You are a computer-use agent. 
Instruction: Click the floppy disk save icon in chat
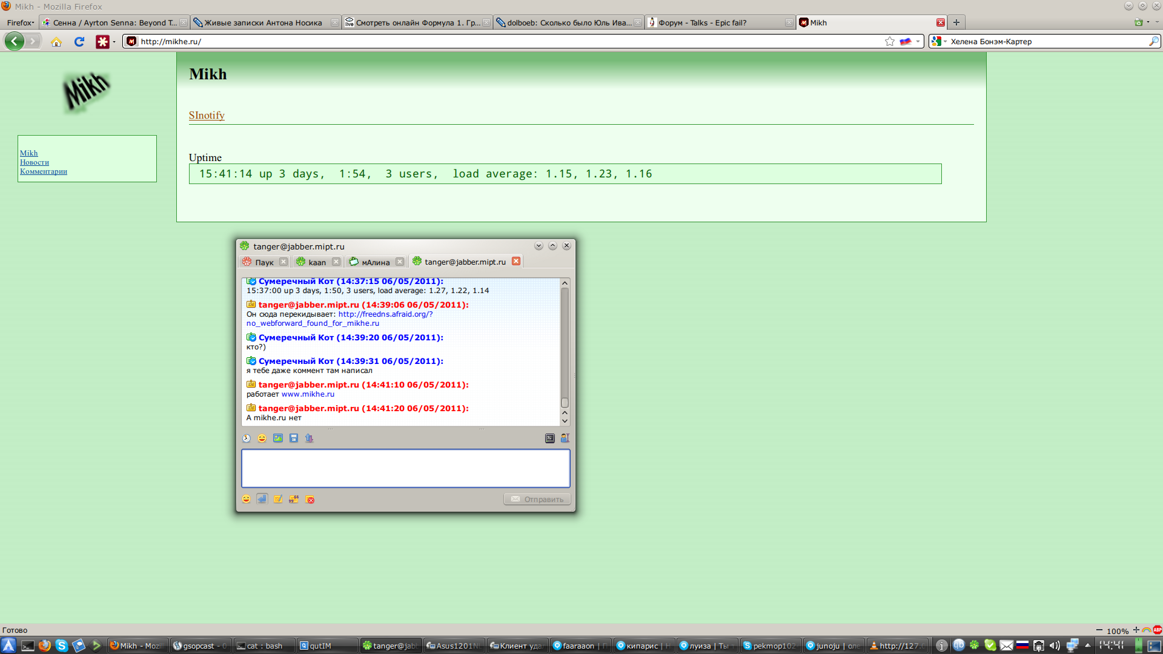tap(294, 438)
